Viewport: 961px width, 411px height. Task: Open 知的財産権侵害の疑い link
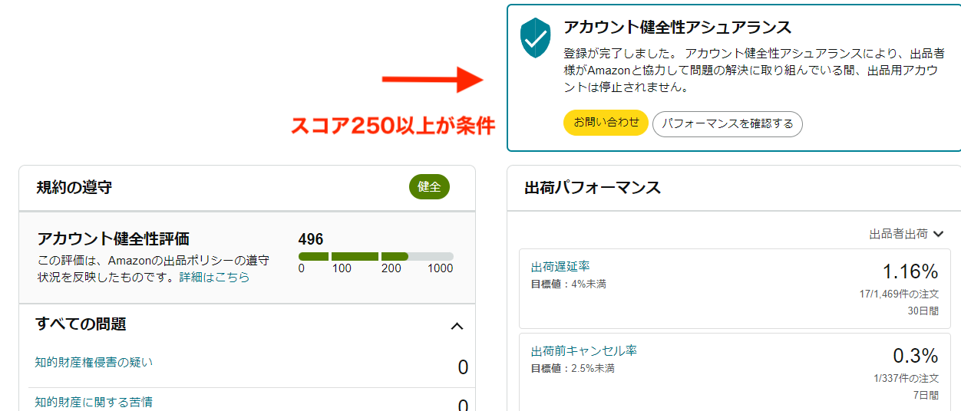pos(94,362)
